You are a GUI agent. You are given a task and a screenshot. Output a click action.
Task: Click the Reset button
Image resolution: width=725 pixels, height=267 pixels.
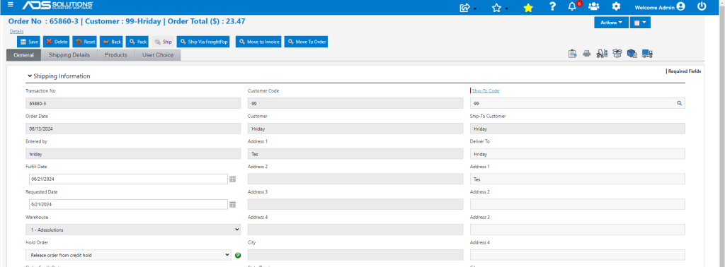coord(85,42)
